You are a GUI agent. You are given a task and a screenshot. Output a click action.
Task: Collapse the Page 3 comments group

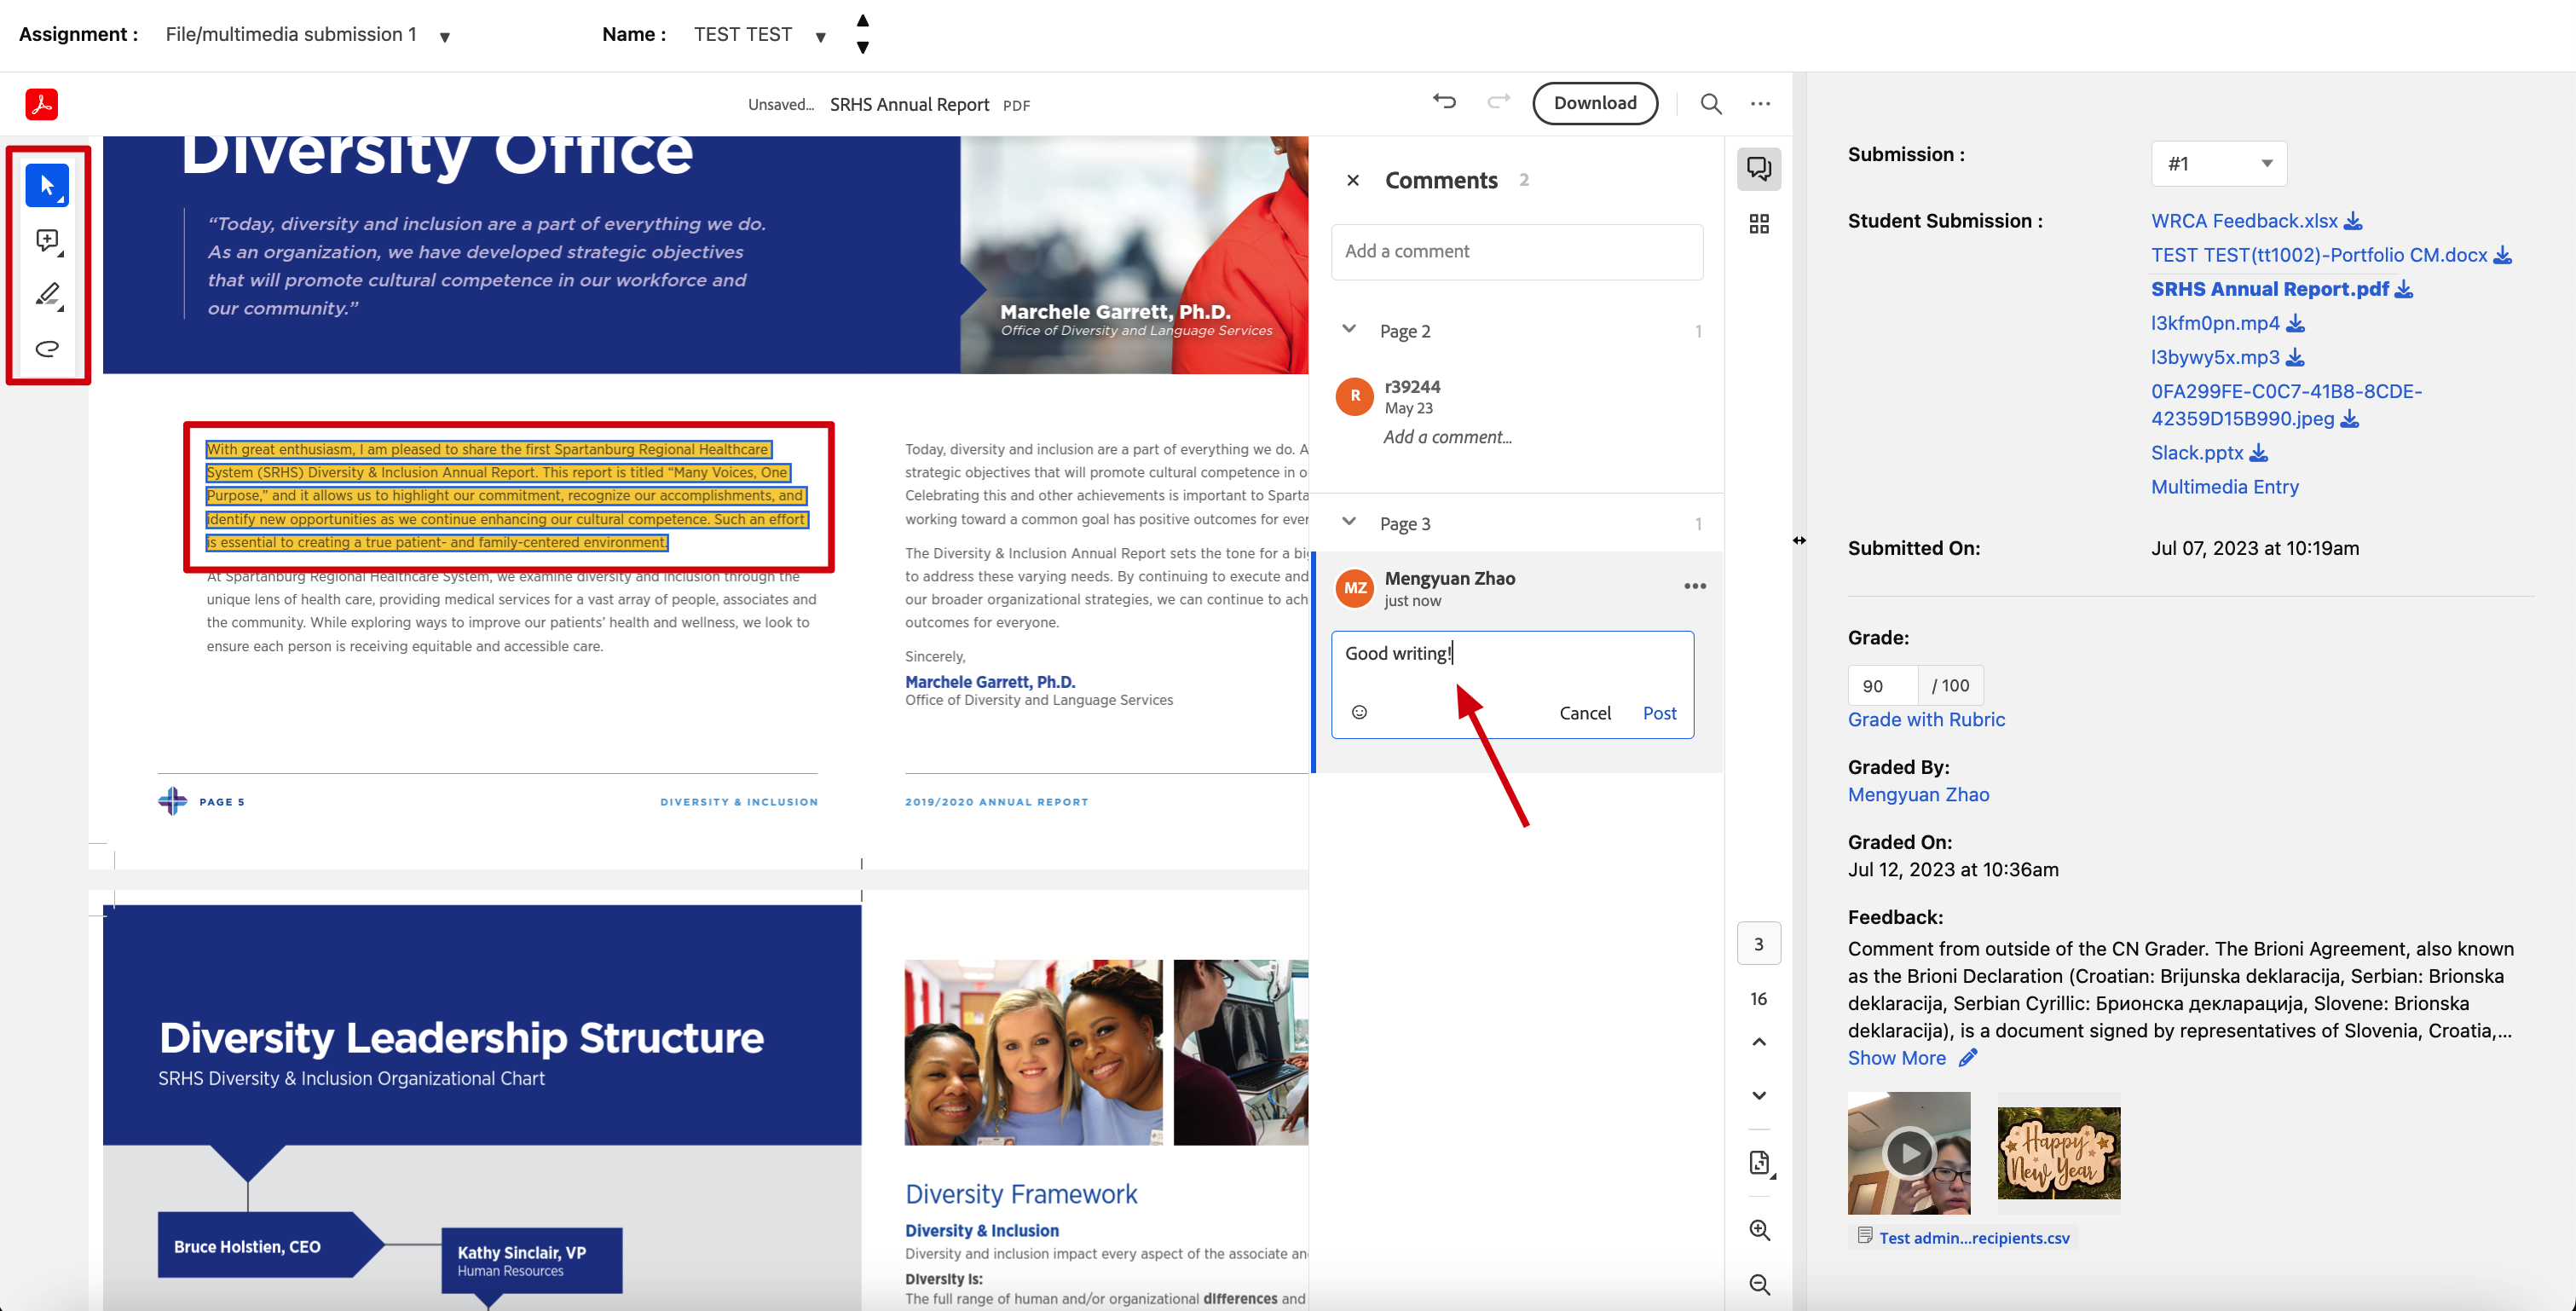(1349, 522)
